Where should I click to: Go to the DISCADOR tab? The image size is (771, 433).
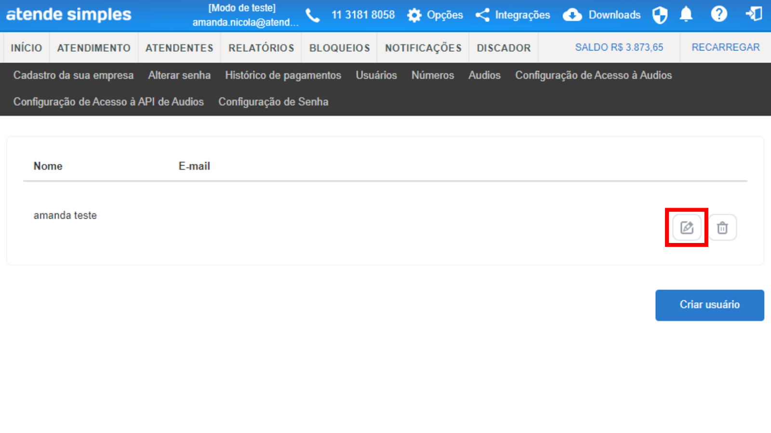tap(504, 48)
